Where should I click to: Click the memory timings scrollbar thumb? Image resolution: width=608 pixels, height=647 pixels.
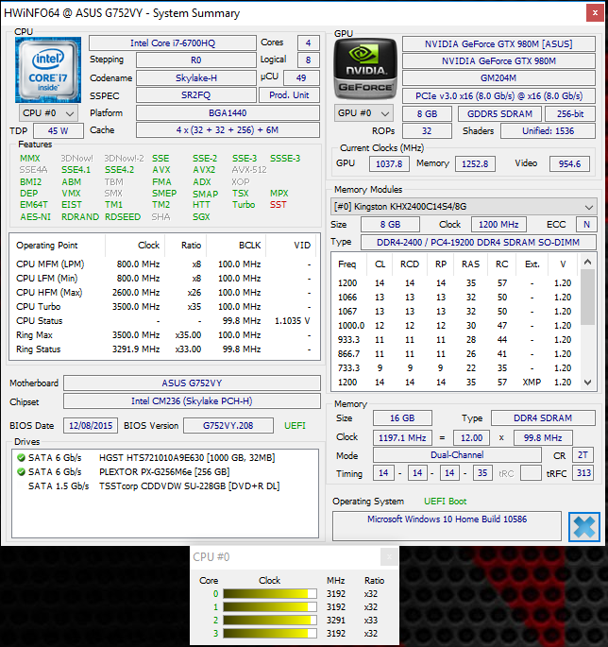click(x=588, y=297)
